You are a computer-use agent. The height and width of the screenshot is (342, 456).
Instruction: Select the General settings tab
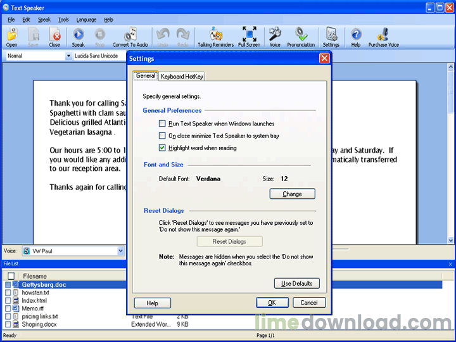[146, 75]
